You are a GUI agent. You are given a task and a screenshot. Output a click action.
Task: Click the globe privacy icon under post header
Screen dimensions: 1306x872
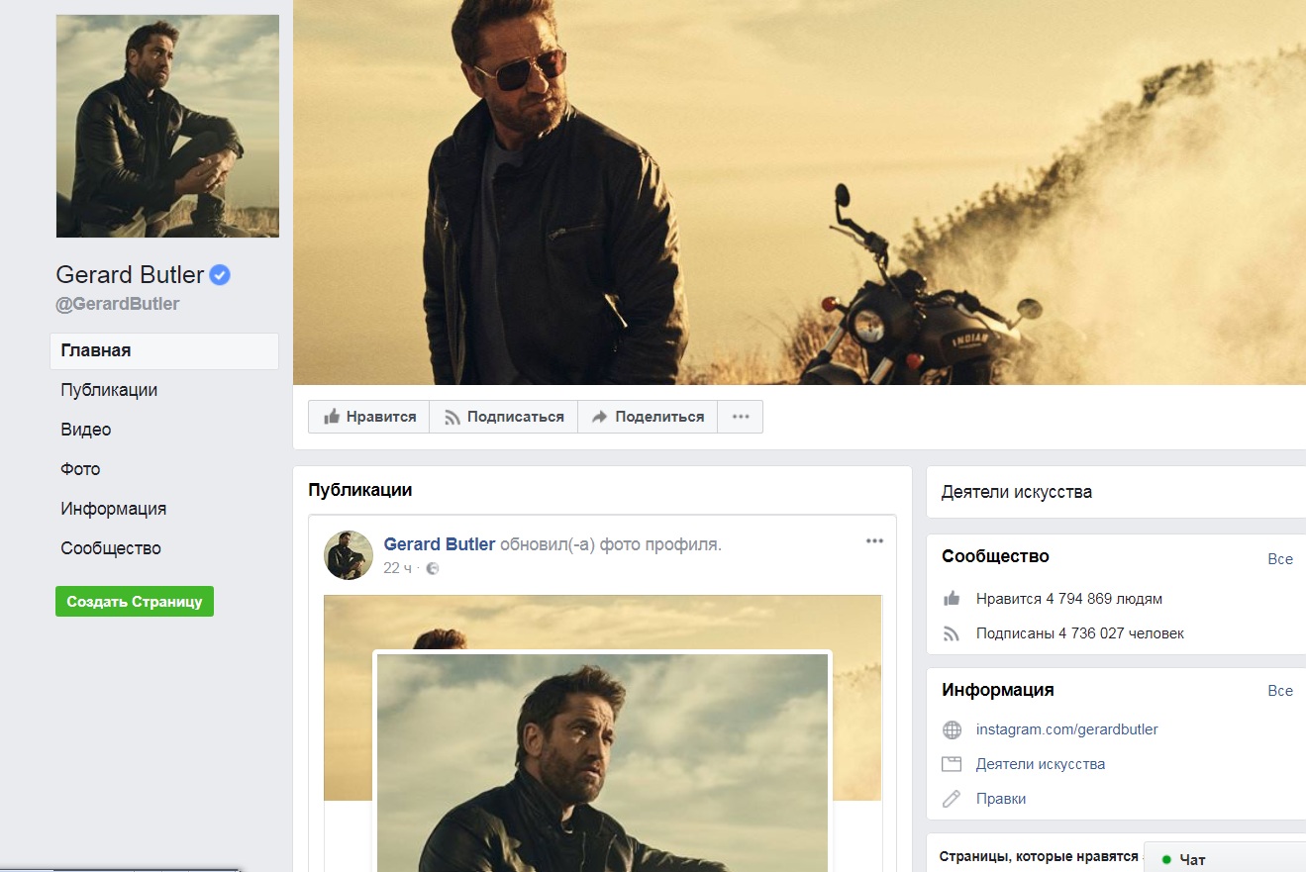[x=432, y=568]
